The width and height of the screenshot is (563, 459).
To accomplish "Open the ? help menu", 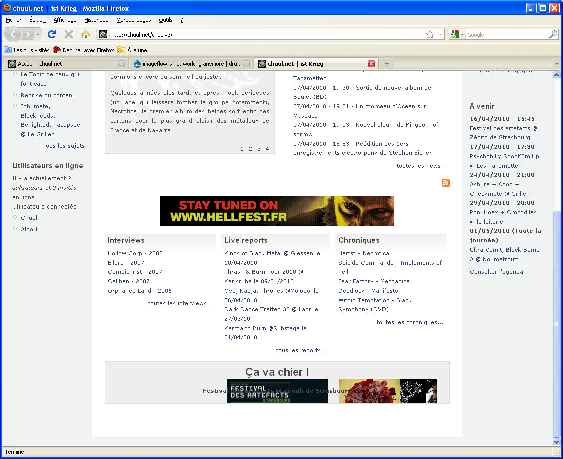I will point(182,20).
